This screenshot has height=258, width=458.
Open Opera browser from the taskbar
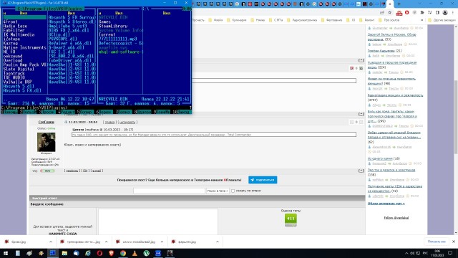(99, 253)
